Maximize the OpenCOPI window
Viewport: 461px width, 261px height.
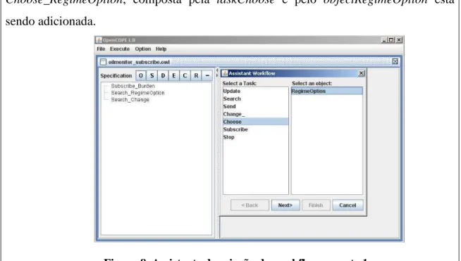click(x=391, y=40)
